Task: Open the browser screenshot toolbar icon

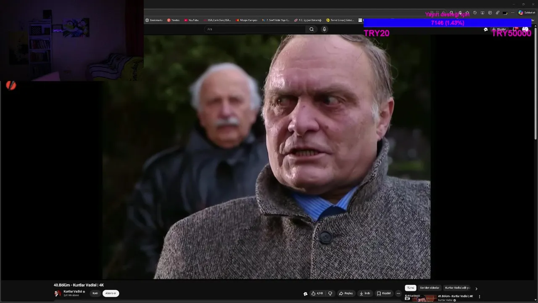Action: coord(483,13)
